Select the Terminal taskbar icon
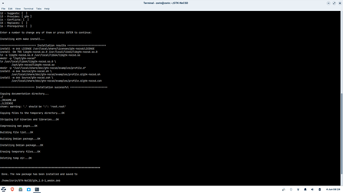 (37, 190)
